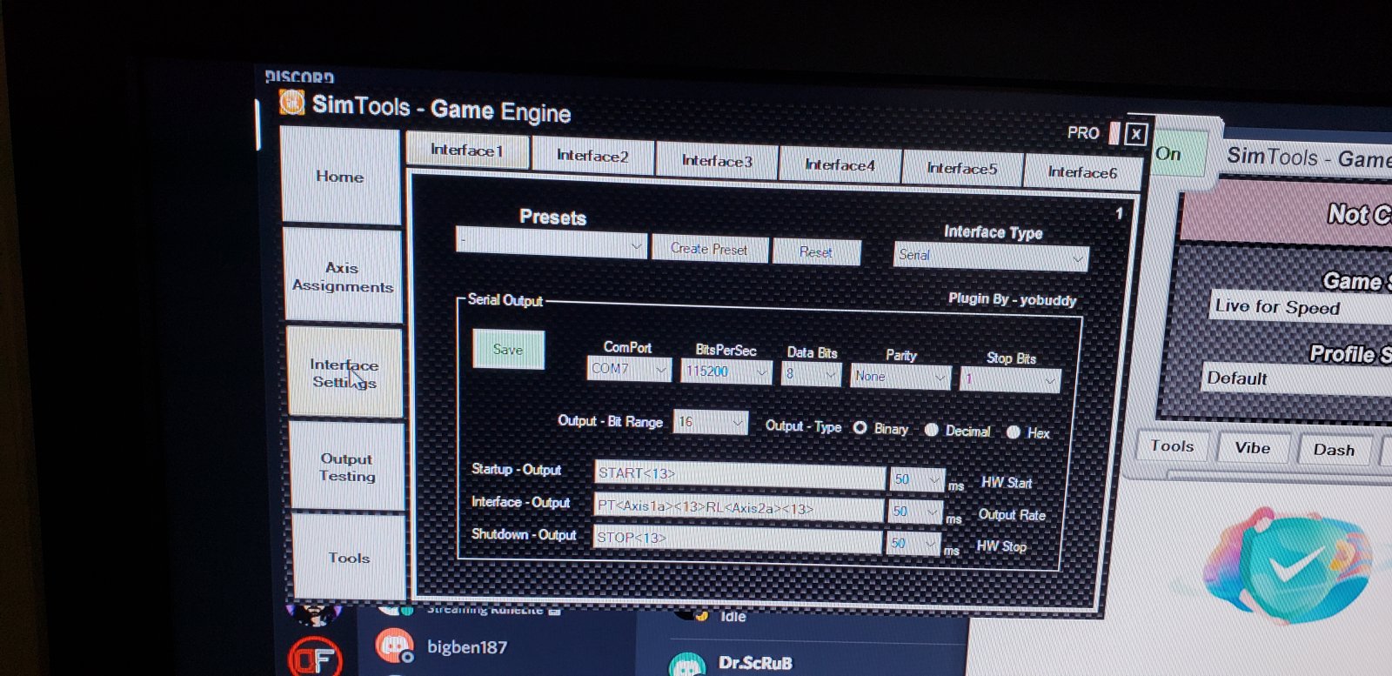Click the Plugin By - yobuddy text
Viewport: 1392px width, 676px height.
click(x=1013, y=299)
